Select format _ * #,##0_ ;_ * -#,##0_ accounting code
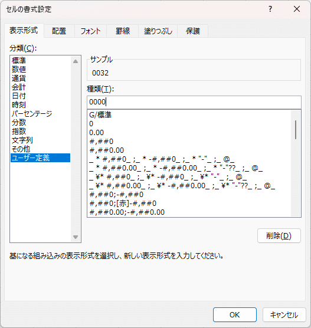Viewport: 311px width, 328px height. [189, 159]
